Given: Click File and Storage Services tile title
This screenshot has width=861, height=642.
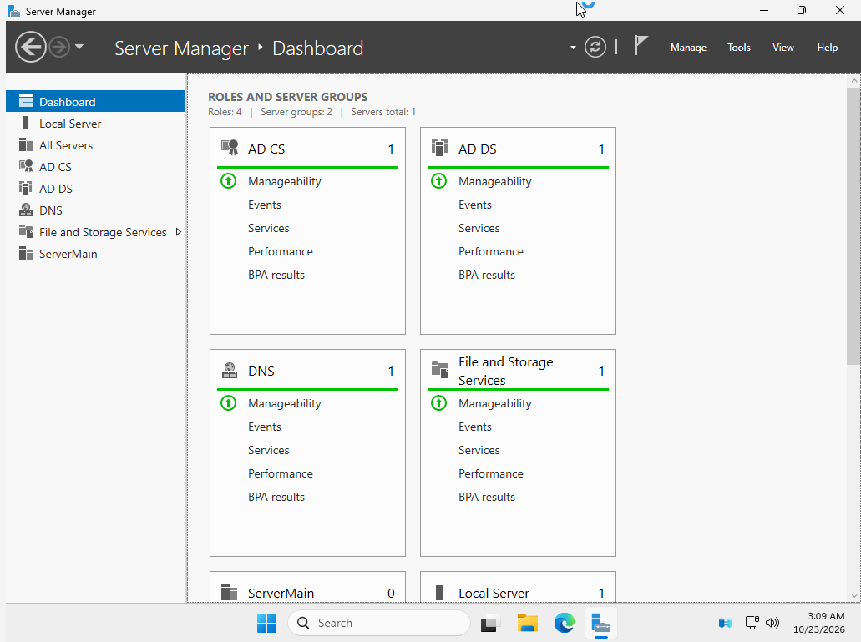Looking at the screenshot, I should (x=506, y=371).
